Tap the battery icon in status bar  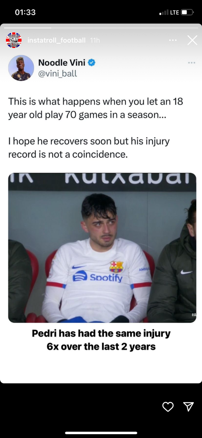click(187, 12)
